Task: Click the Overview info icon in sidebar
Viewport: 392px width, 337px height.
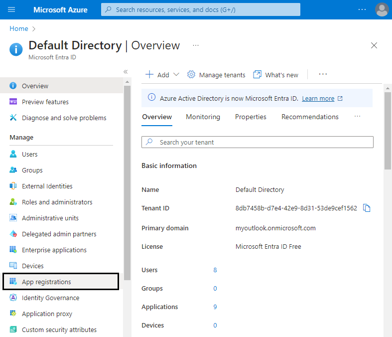Action: [13, 86]
